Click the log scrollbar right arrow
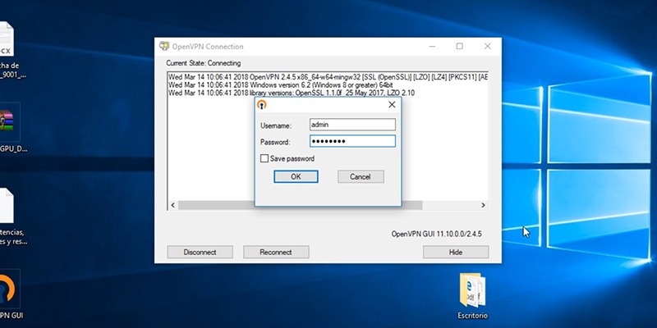Viewport: 657px width, 328px height. point(483,206)
